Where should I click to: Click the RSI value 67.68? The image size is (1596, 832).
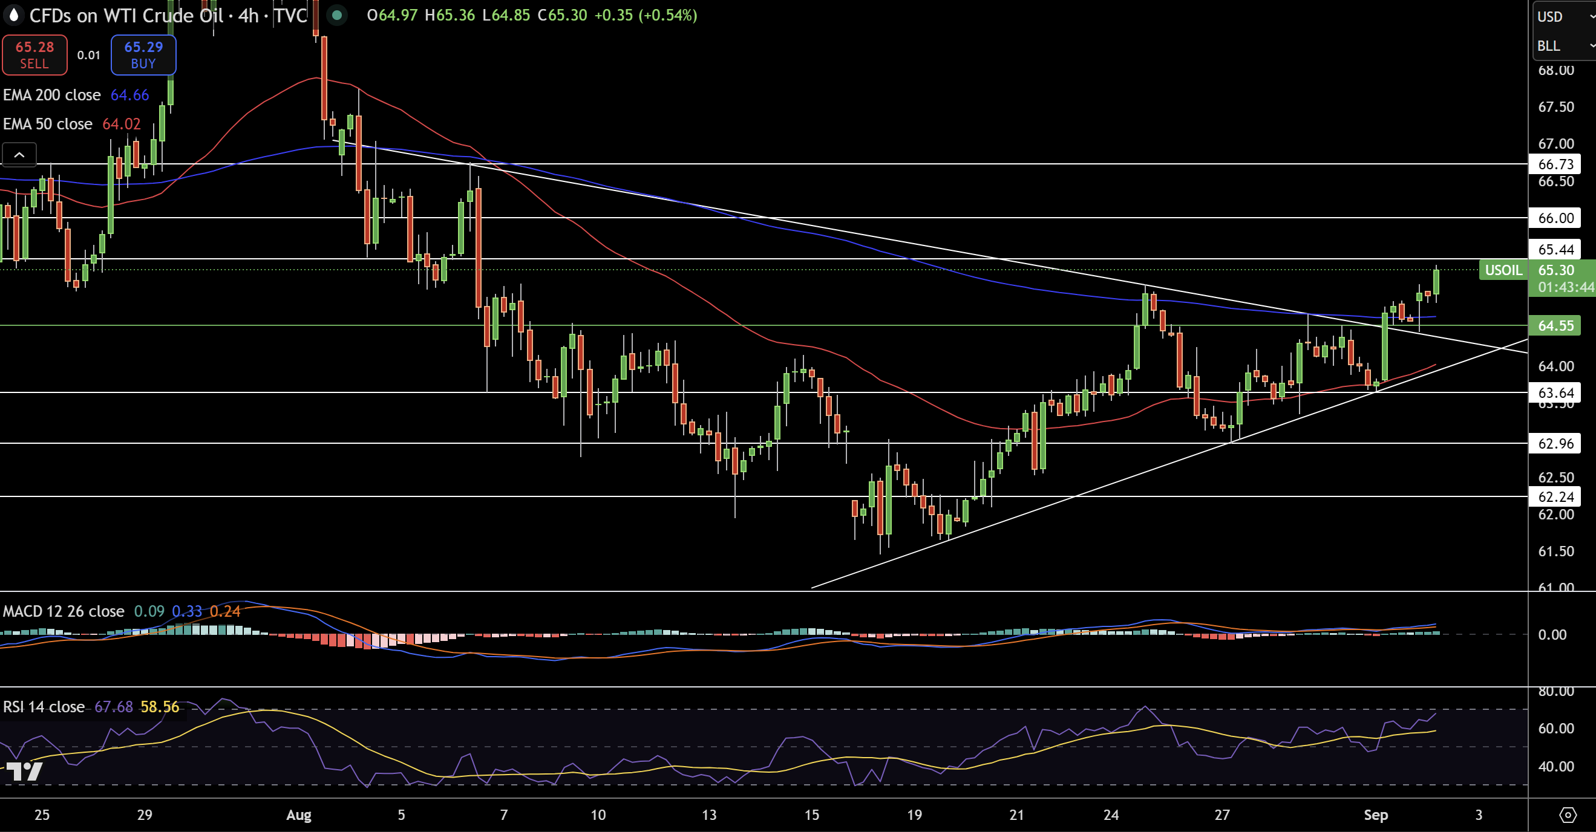pyautogui.click(x=113, y=706)
